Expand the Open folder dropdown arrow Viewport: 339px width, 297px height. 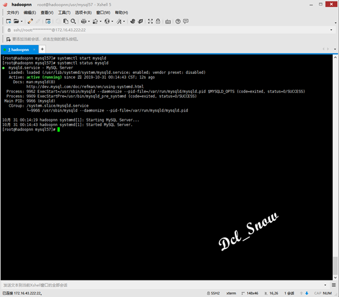click(x=22, y=21)
